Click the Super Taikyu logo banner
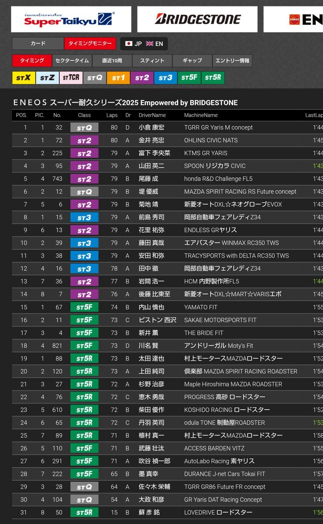 point(71,19)
